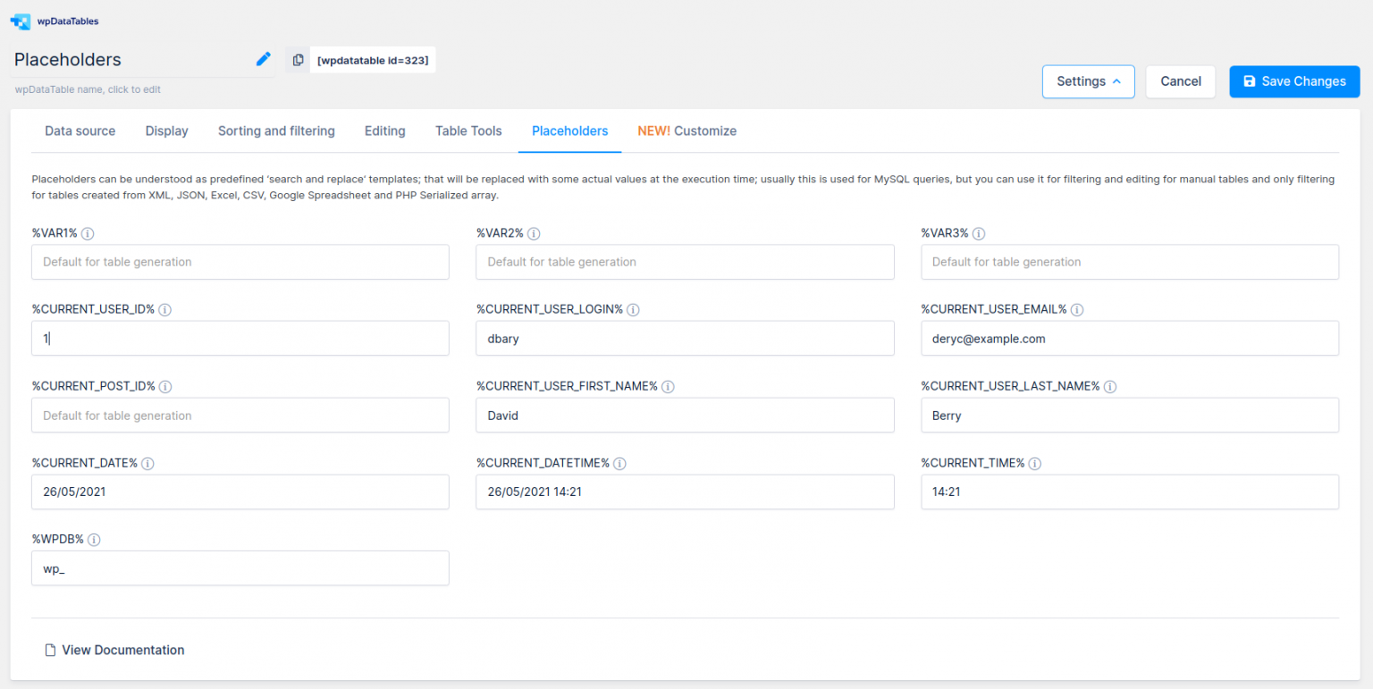Click the info icon next to %WPDB%
The height and width of the screenshot is (689, 1373).
[x=93, y=539]
